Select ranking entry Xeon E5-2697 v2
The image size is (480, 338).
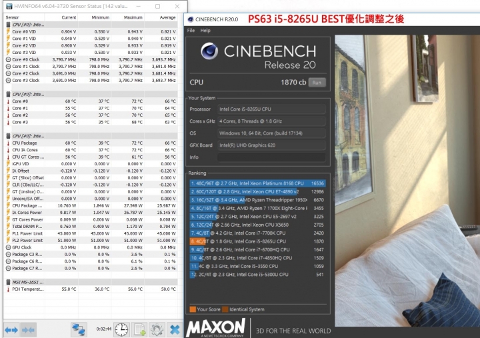[257, 217]
